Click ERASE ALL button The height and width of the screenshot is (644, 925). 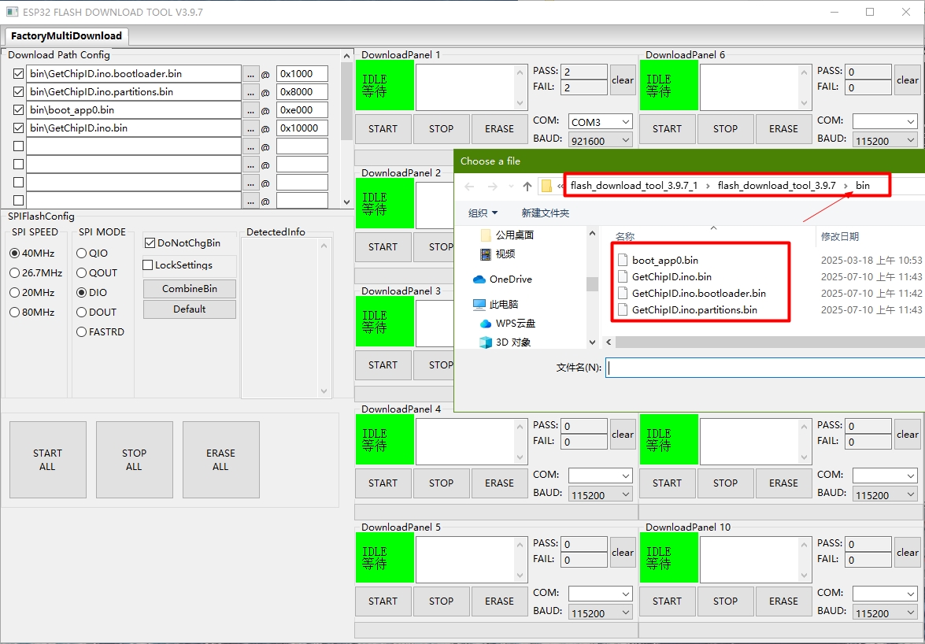(x=221, y=460)
